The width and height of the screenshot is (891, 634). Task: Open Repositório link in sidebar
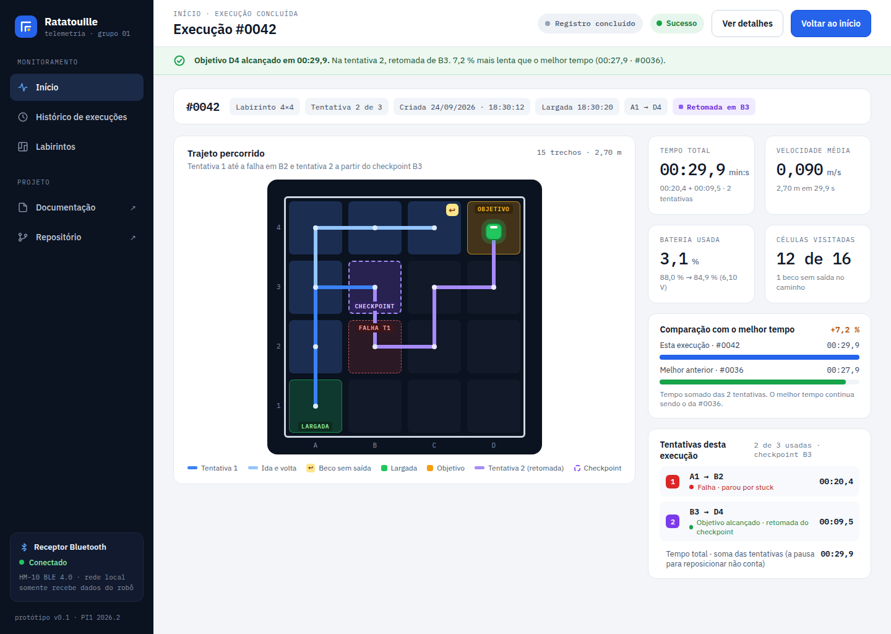point(77,237)
